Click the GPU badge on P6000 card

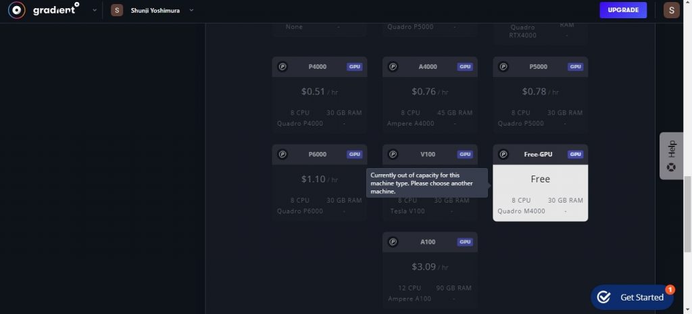tap(354, 155)
